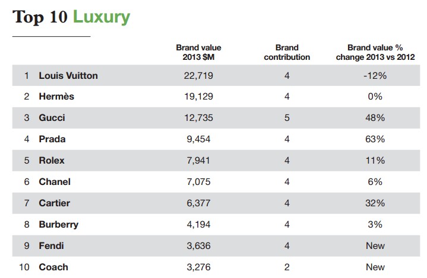427x278 pixels.
Task: Select the Chanel brand name
Action: (55, 182)
